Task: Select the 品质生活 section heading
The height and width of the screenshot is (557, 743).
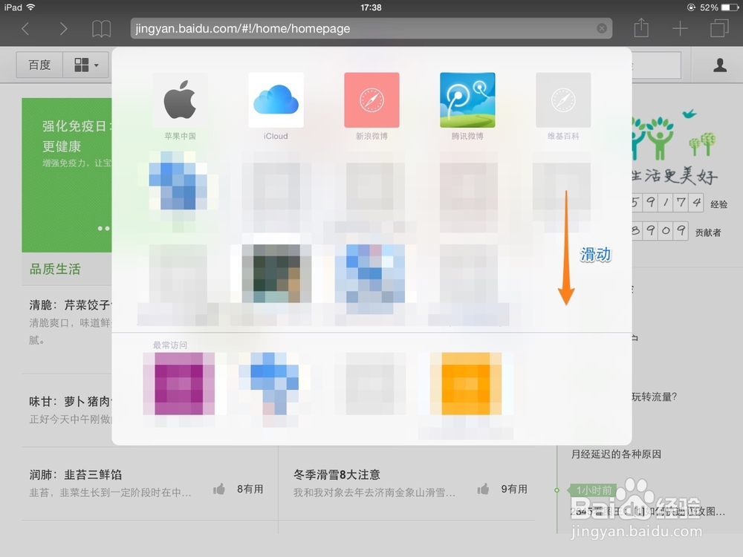Action: [x=56, y=269]
